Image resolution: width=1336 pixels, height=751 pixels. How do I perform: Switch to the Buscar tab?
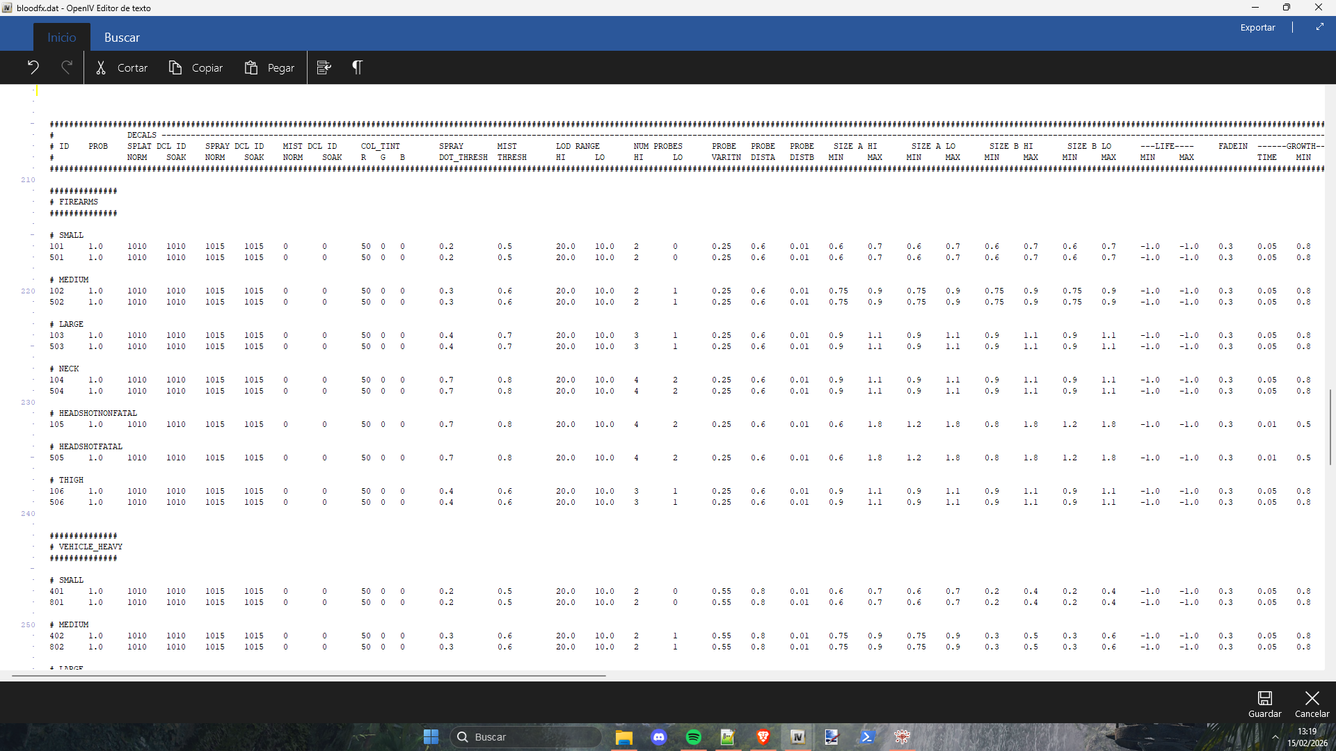[x=122, y=38]
